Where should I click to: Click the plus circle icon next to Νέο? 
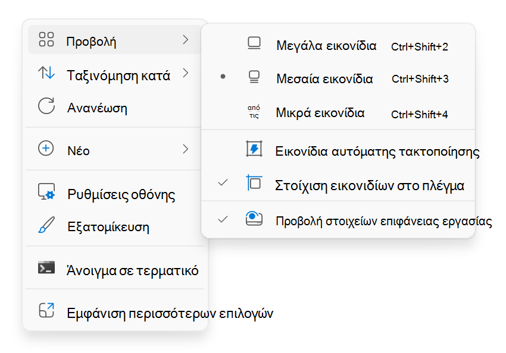coord(46,149)
